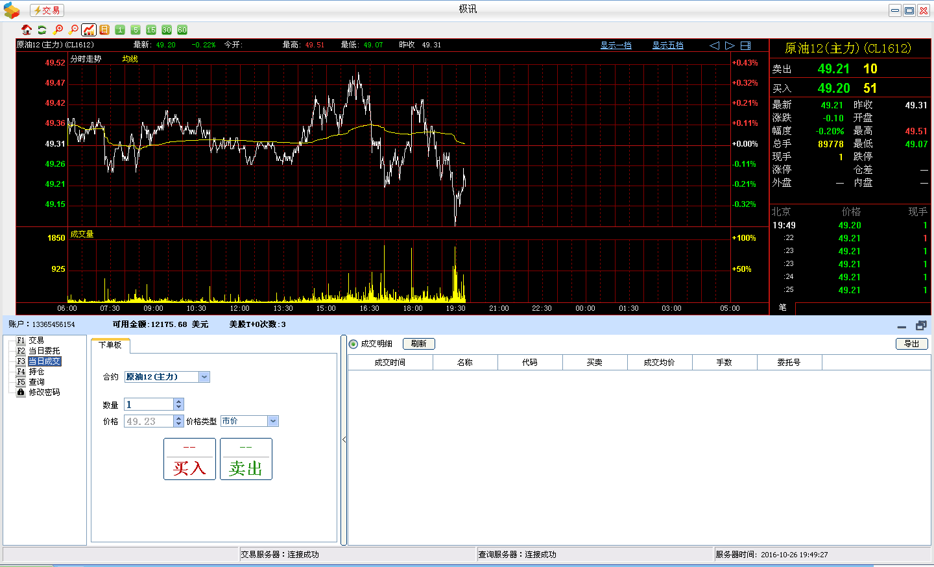Select the intraday time-share chart icon
The image size is (934, 567).
[89, 30]
